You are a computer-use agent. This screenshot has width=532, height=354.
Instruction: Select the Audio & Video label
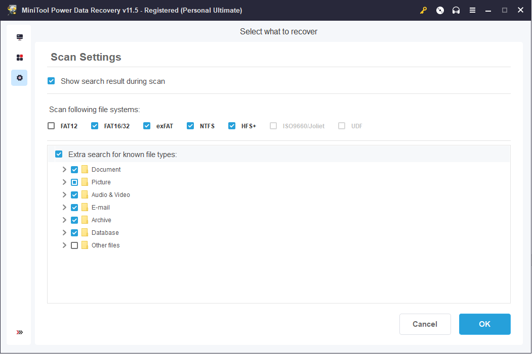click(x=111, y=195)
